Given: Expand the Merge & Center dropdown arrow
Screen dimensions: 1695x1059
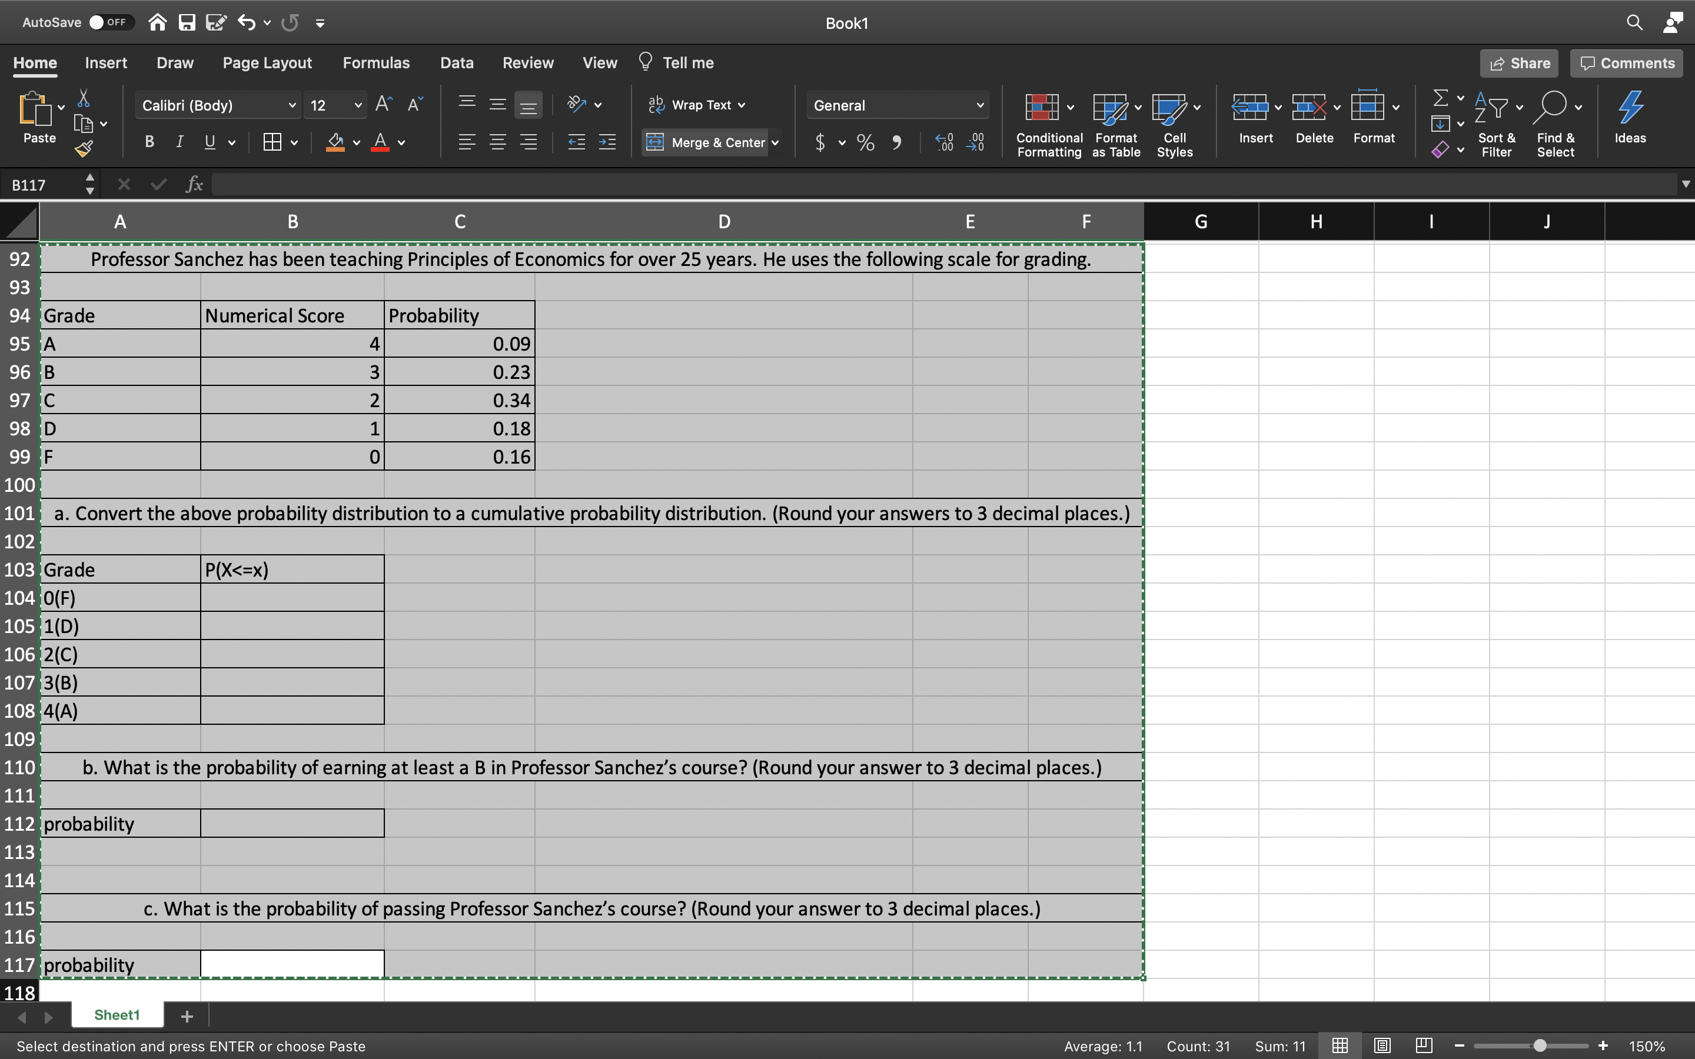Looking at the screenshot, I should tap(775, 143).
